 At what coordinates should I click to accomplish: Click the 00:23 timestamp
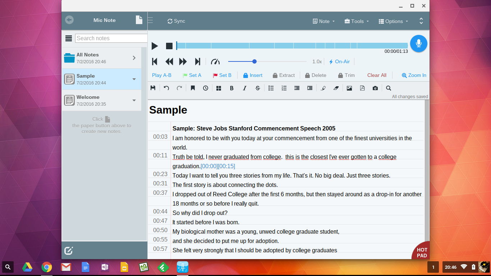pos(160,174)
